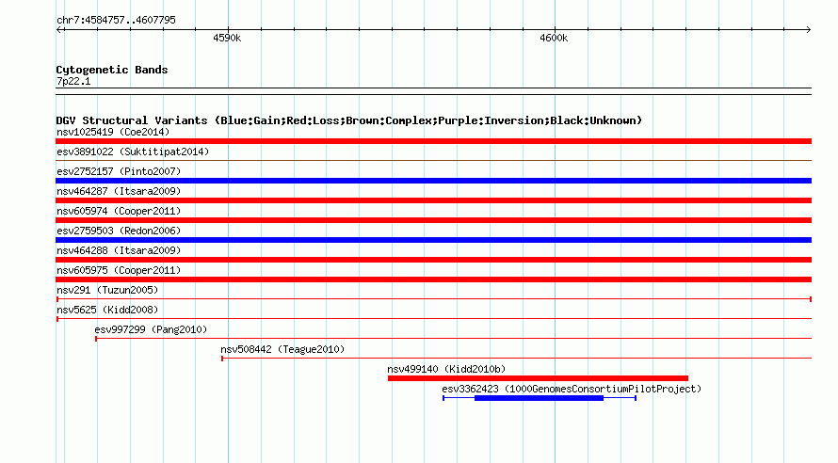This screenshot has width=838, height=463.
Task: Open variant nsv499140 (Kidd2010b) label
Action: (x=446, y=369)
